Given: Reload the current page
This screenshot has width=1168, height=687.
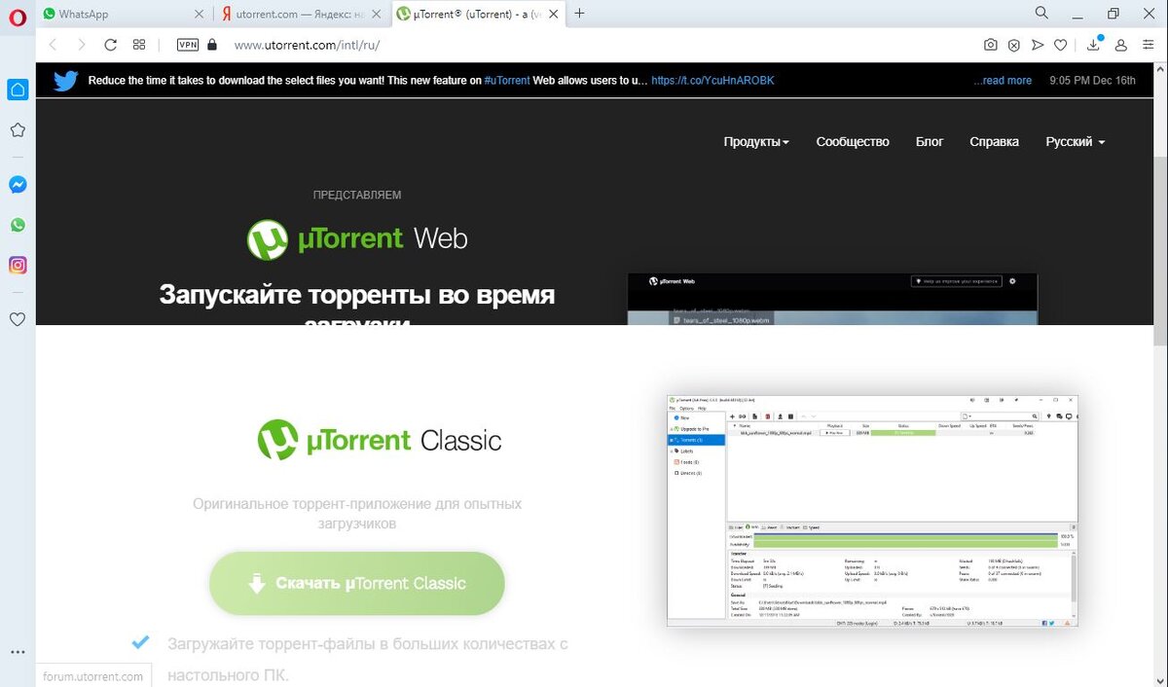Looking at the screenshot, I should click(x=110, y=45).
